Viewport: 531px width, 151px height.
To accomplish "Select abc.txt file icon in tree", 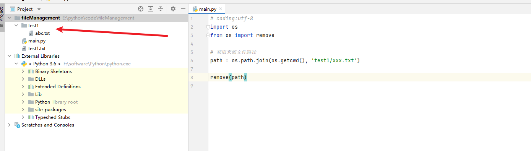I will click(x=31, y=33).
